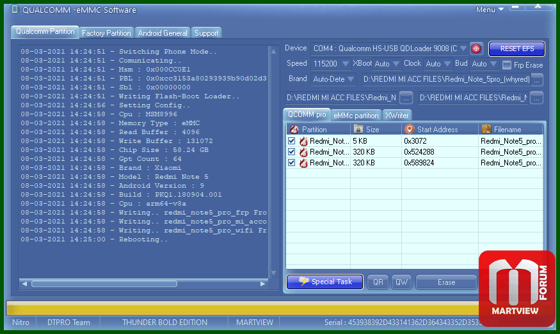Open the Brand Auto-Dete dropdown
Viewport: 560px width, 334px height.
tap(351, 79)
